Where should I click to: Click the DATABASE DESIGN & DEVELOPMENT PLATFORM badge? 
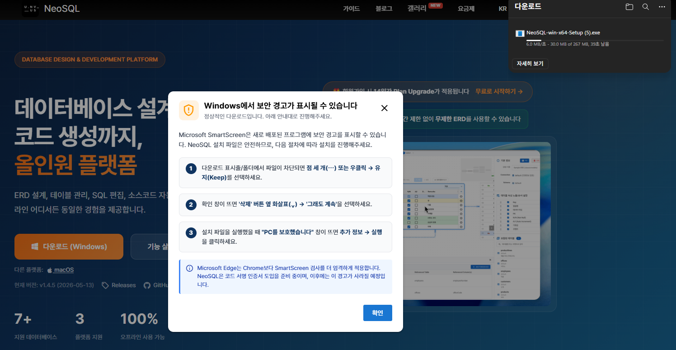click(90, 60)
